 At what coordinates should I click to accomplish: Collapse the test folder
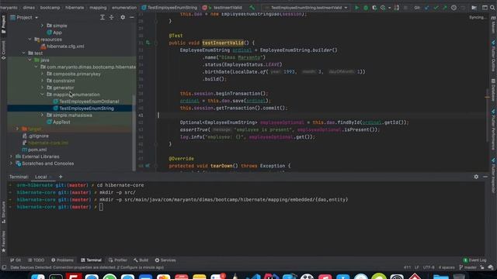(x=24, y=53)
